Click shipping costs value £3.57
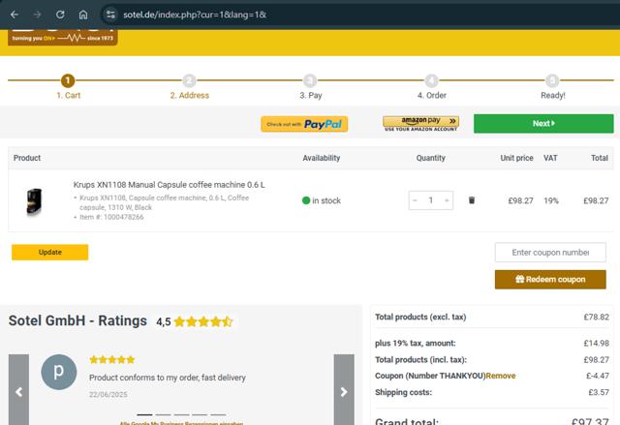The image size is (620, 425). (599, 392)
